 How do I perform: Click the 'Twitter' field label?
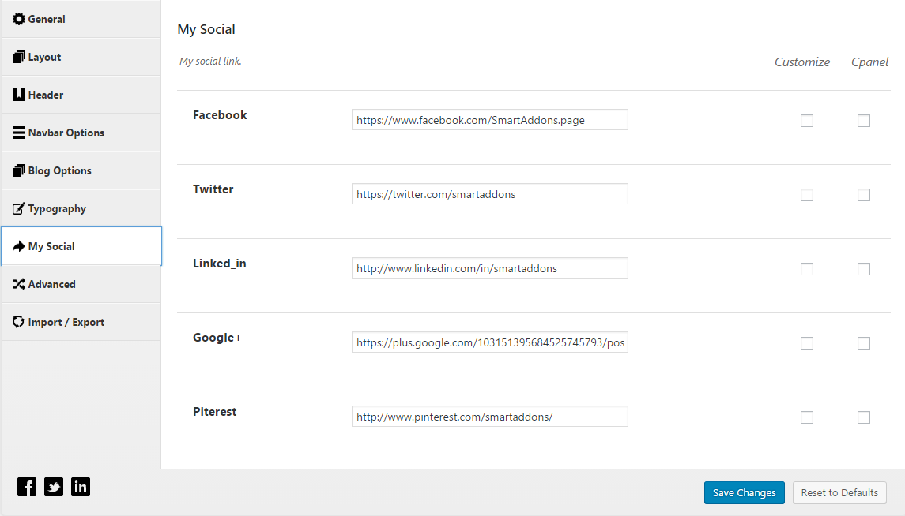click(x=213, y=189)
